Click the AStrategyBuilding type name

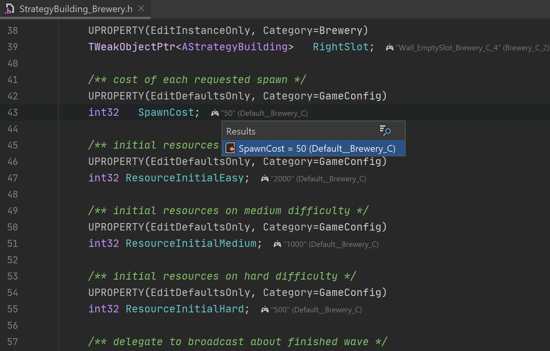coord(235,47)
